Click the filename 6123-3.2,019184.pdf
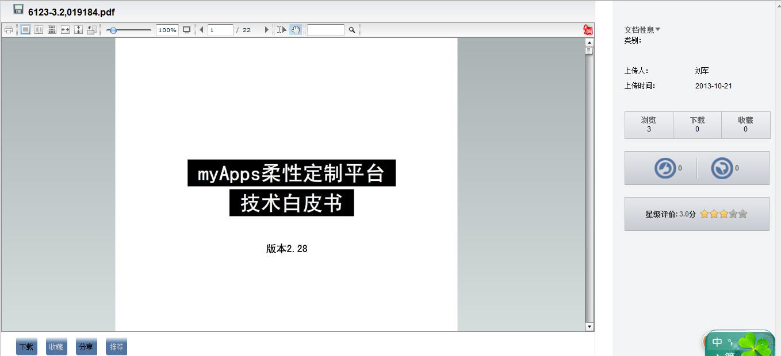The image size is (781, 356). click(x=72, y=12)
